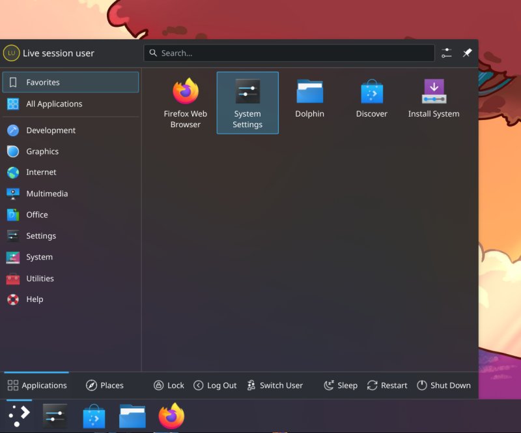Screen dimensions: 521x433
Task: Open Dolphin from the taskbar
Action: point(132,415)
